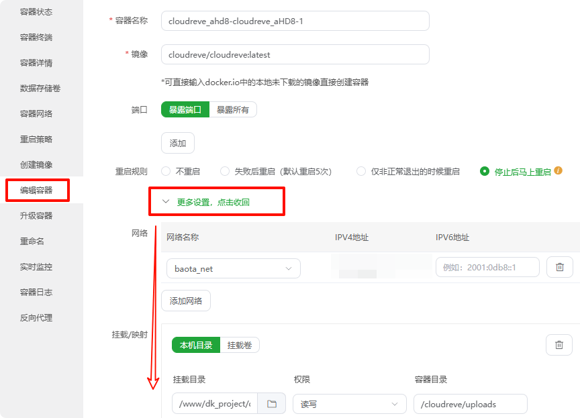
Task: Click the IPV6地址 input field
Action: [x=487, y=267]
